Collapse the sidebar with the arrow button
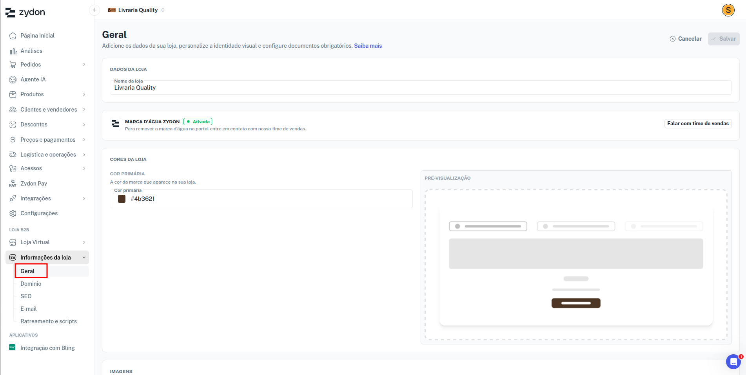This screenshot has width=746, height=375. pos(94,10)
